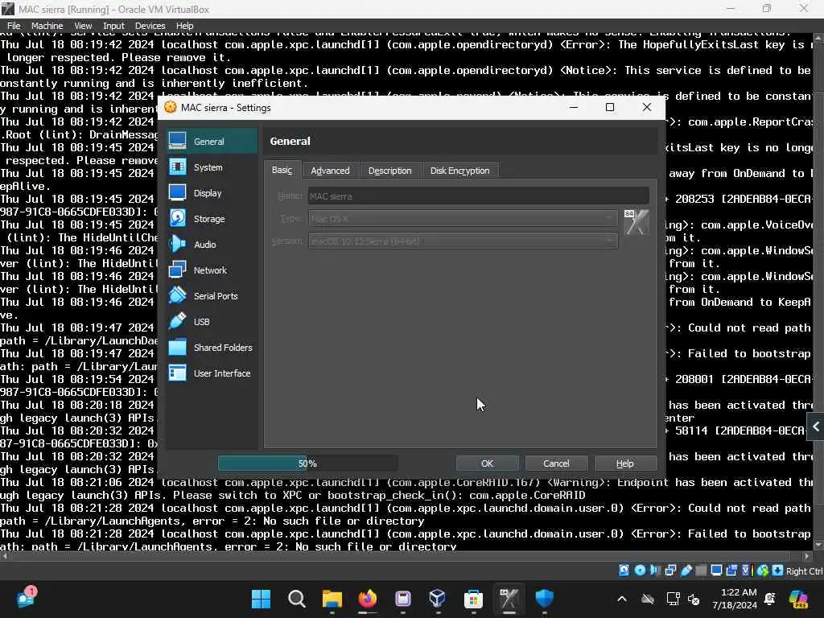Open the Devices menu
This screenshot has height=618, width=824.
point(150,26)
